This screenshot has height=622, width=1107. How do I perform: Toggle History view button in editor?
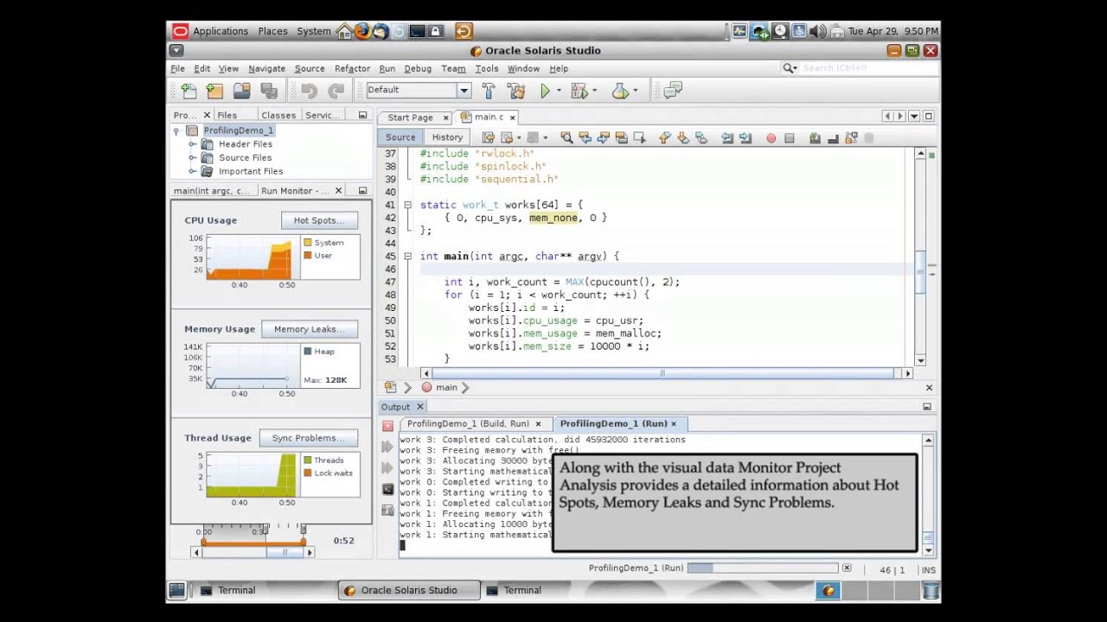pos(447,137)
